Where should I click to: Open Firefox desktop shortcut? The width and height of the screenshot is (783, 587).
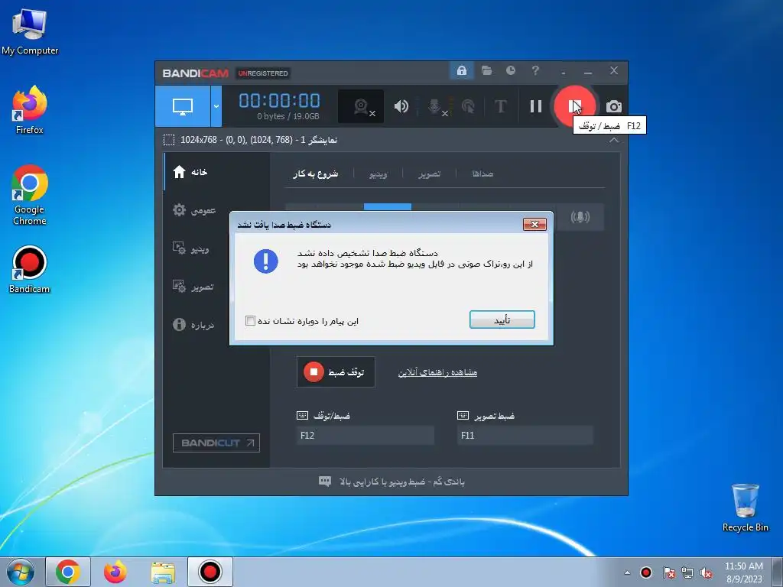point(30,110)
